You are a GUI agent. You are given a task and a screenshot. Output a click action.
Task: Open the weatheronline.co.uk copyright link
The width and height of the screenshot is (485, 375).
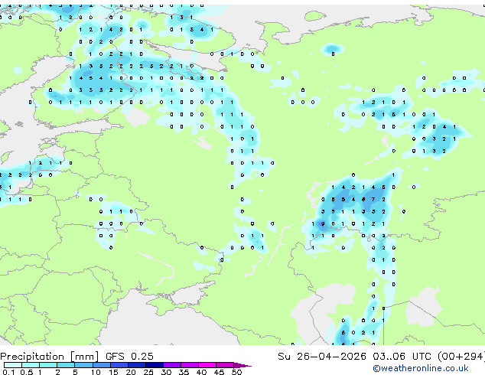coord(421,368)
